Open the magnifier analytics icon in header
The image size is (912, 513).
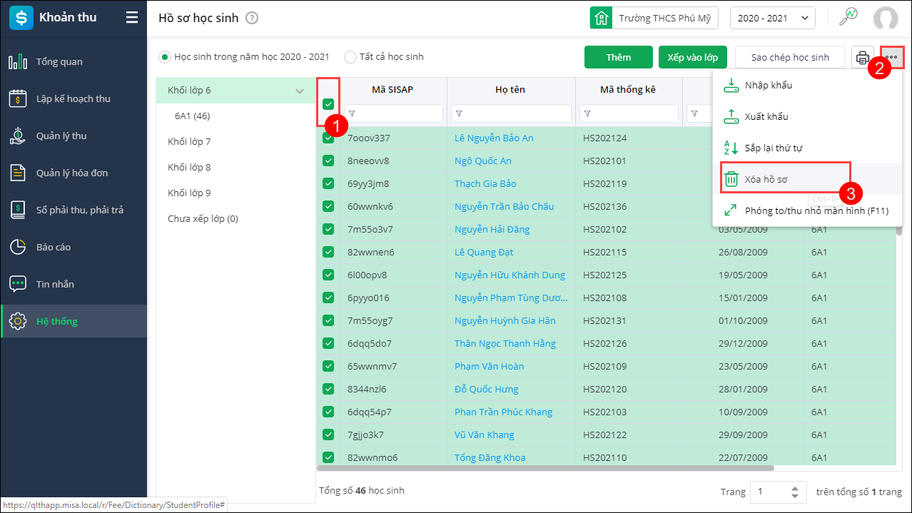click(x=848, y=18)
